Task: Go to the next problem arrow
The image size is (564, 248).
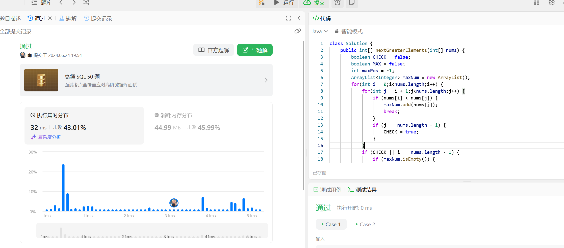Action: (x=74, y=3)
